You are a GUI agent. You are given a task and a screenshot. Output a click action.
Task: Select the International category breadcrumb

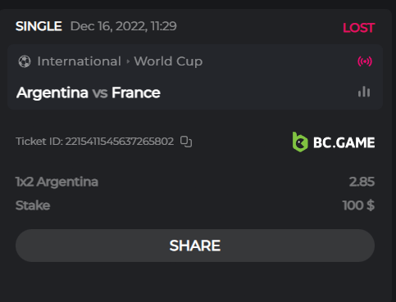point(80,61)
